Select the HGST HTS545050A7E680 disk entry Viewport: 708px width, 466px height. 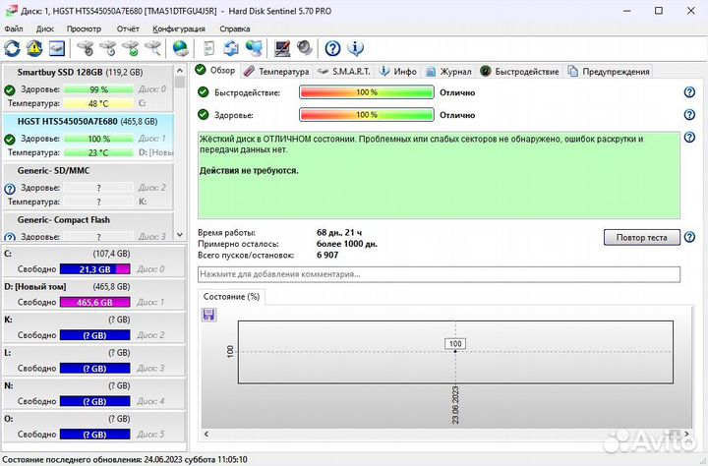point(88,138)
